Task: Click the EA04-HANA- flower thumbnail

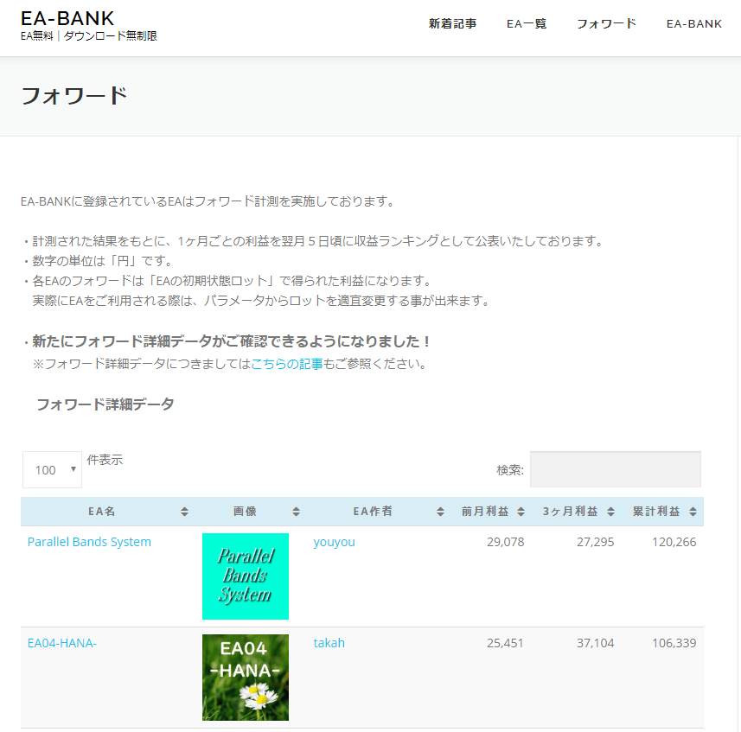Action: 246,678
